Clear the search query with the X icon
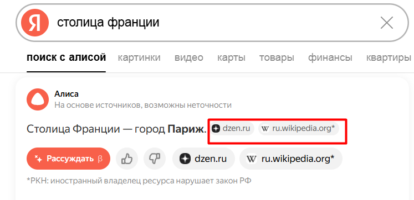Image resolution: width=414 pixels, height=200 pixels. 387,23
